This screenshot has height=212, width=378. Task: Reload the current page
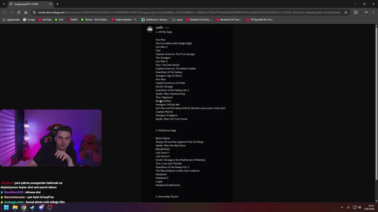19,12
